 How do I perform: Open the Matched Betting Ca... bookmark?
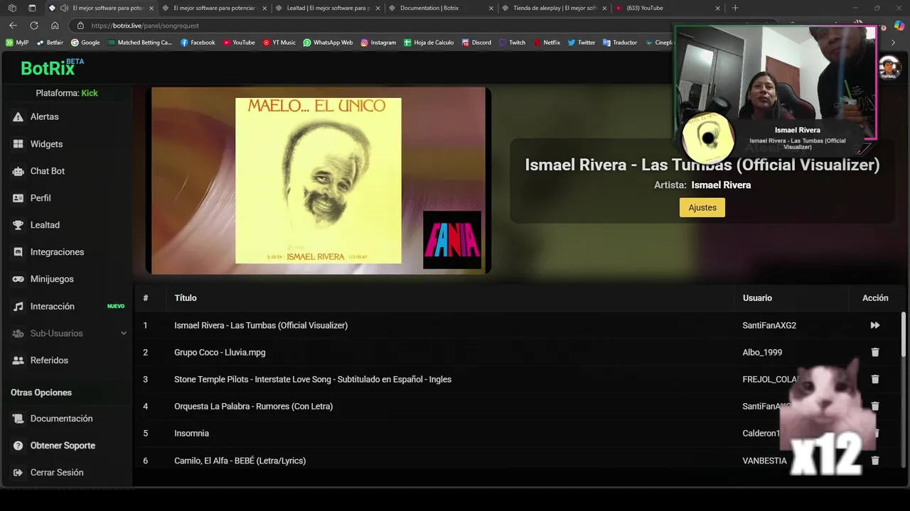point(140,43)
